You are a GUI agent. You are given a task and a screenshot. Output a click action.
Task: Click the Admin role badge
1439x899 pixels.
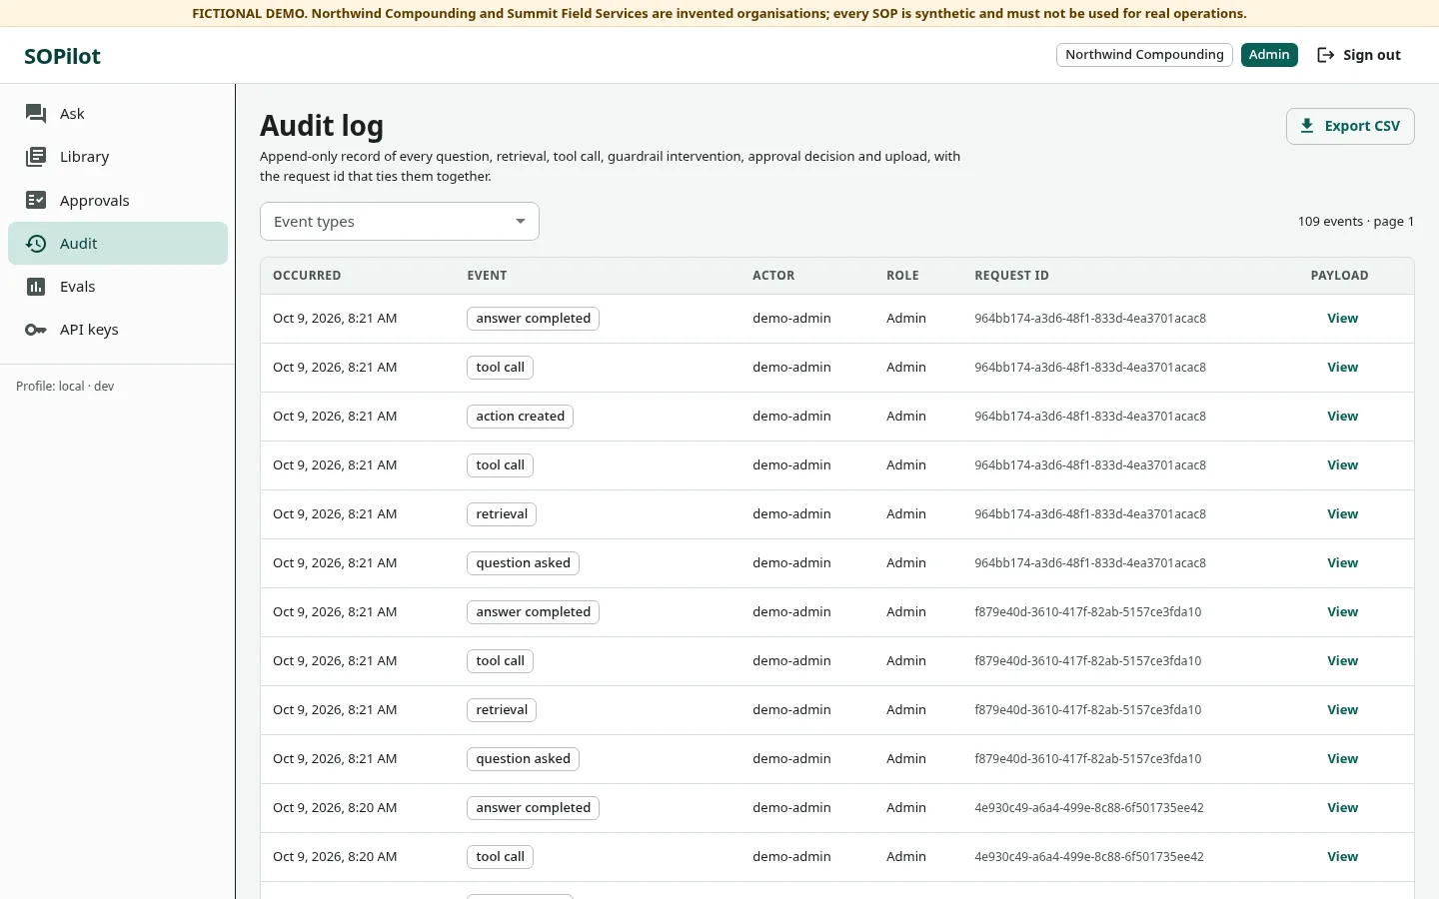click(1269, 55)
